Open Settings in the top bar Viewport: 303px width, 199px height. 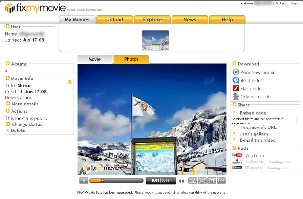tap(281, 3)
